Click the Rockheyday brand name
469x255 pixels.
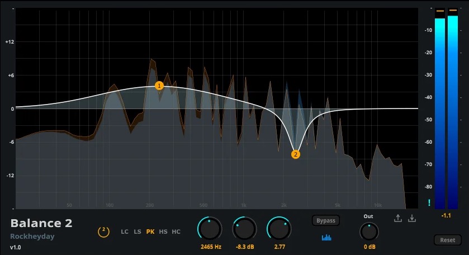[32, 236]
